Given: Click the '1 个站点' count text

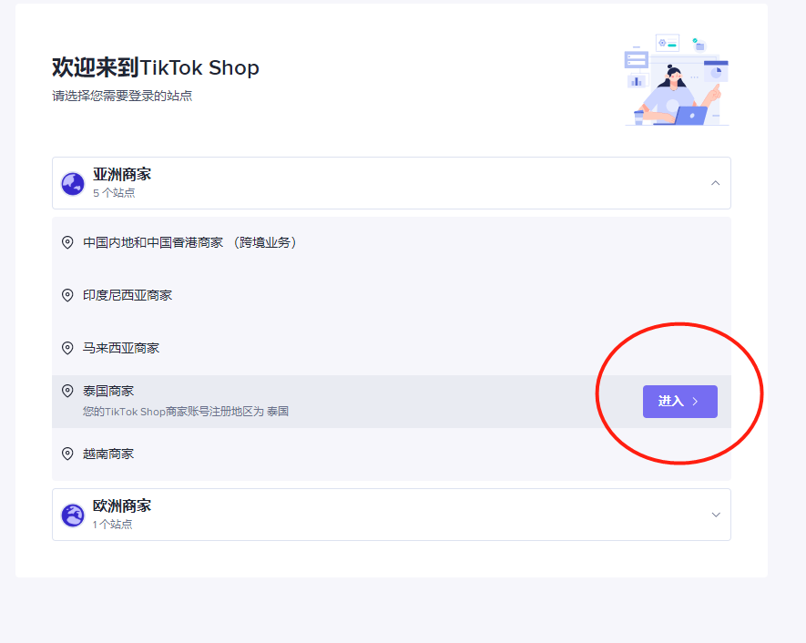Looking at the screenshot, I should tap(113, 525).
